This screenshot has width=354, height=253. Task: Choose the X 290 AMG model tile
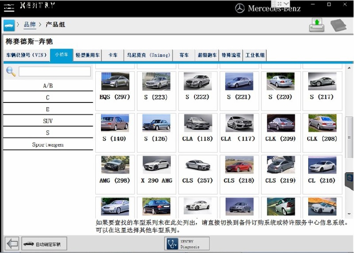[156, 174]
